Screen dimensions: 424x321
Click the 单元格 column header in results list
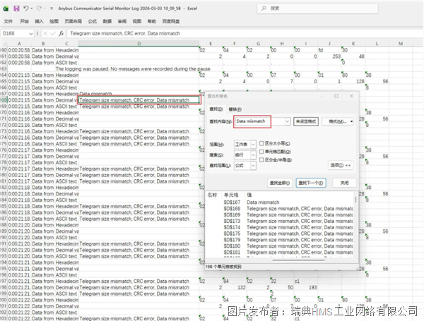(x=231, y=195)
